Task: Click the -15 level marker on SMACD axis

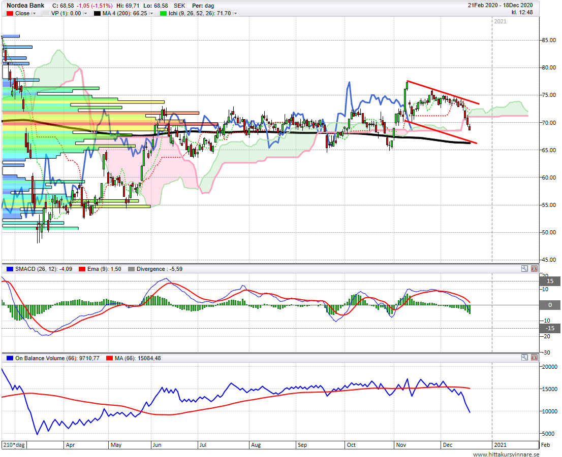Action: 550,328
